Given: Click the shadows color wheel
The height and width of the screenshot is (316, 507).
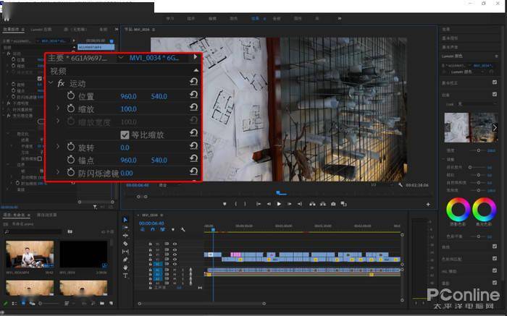Looking at the screenshot, I should click(458, 210).
